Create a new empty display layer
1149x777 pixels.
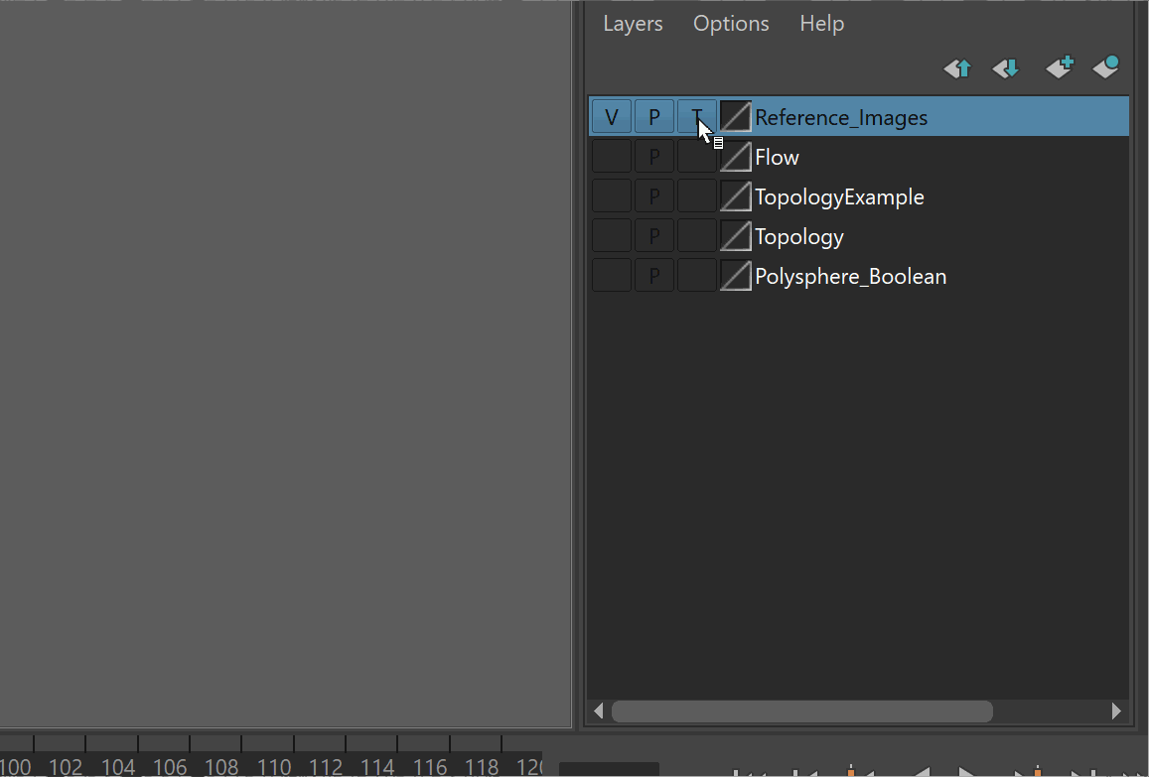point(1059,67)
